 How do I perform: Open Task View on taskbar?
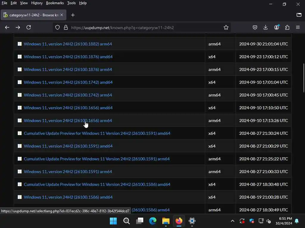pos(140,221)
